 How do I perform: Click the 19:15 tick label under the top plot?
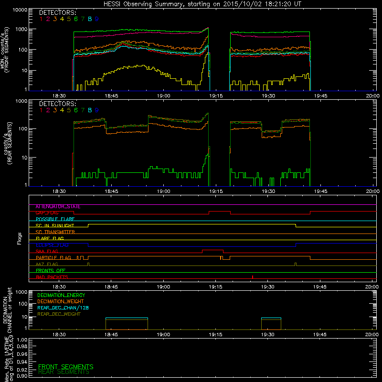[216, 96]
